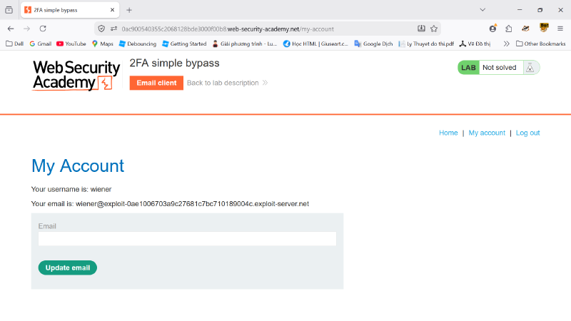Image resolution: width=571 pixels, height=321 pixels.
Task: Click the lab flask status icon
Action: pos(530,68)
